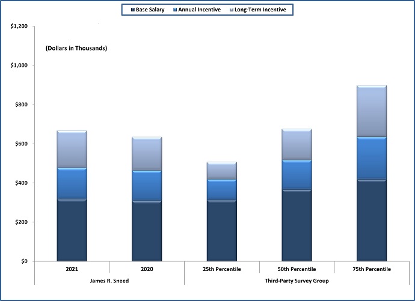Select the 2021 bar's base salary segment

tap(72, 230)
